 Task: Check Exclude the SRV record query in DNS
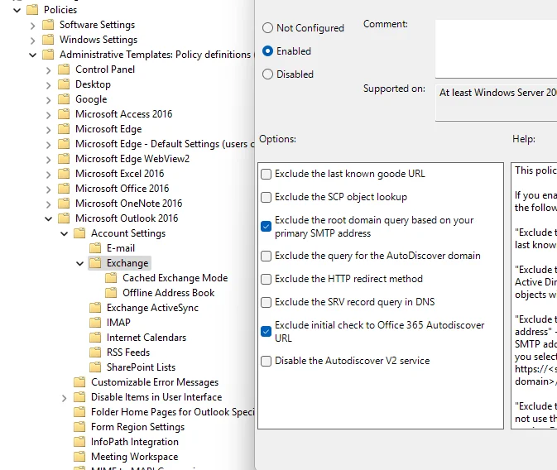click(266, 302)
